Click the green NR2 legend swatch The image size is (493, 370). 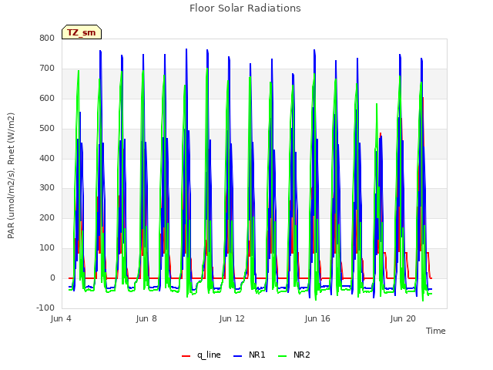coord(283,356)
